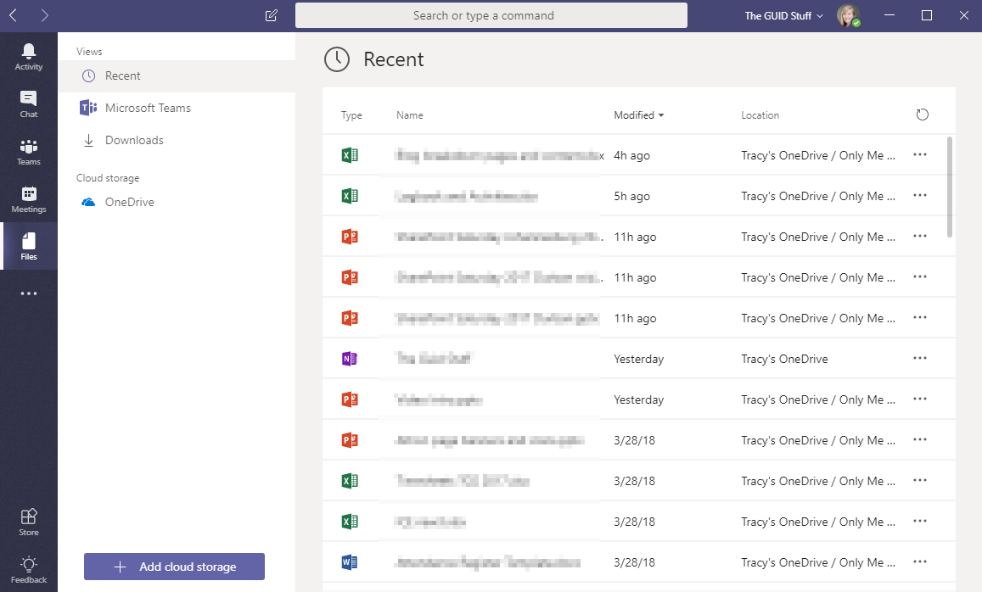This screenshot has width=982, height=592.
Task: Click the new chat compose icon
Action: pyautogui.click(x=272, y=15)
